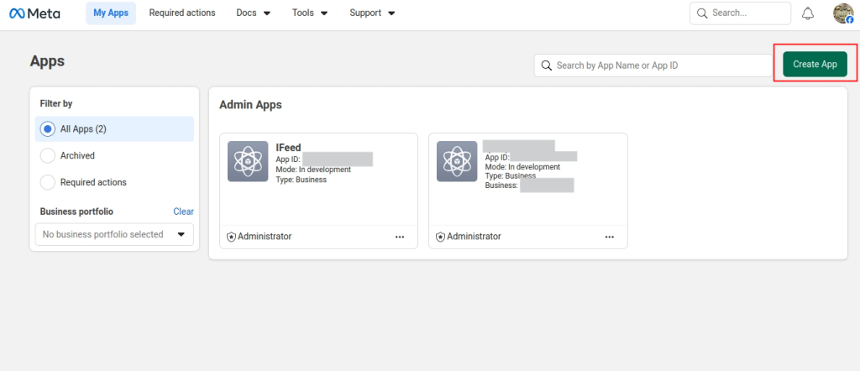Click the magnifier icon in the top Search box
860x371 pixels.
coord(702,13)
